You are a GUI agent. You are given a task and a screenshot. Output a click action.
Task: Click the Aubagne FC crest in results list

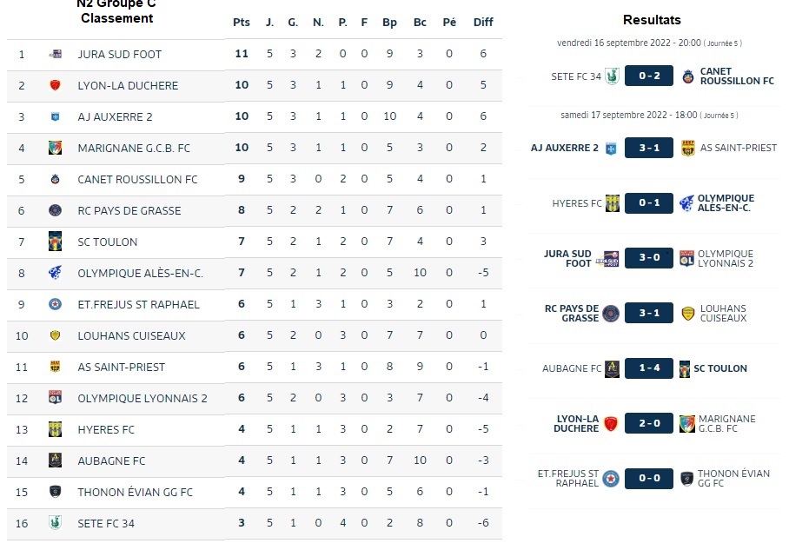click(612, 368)
